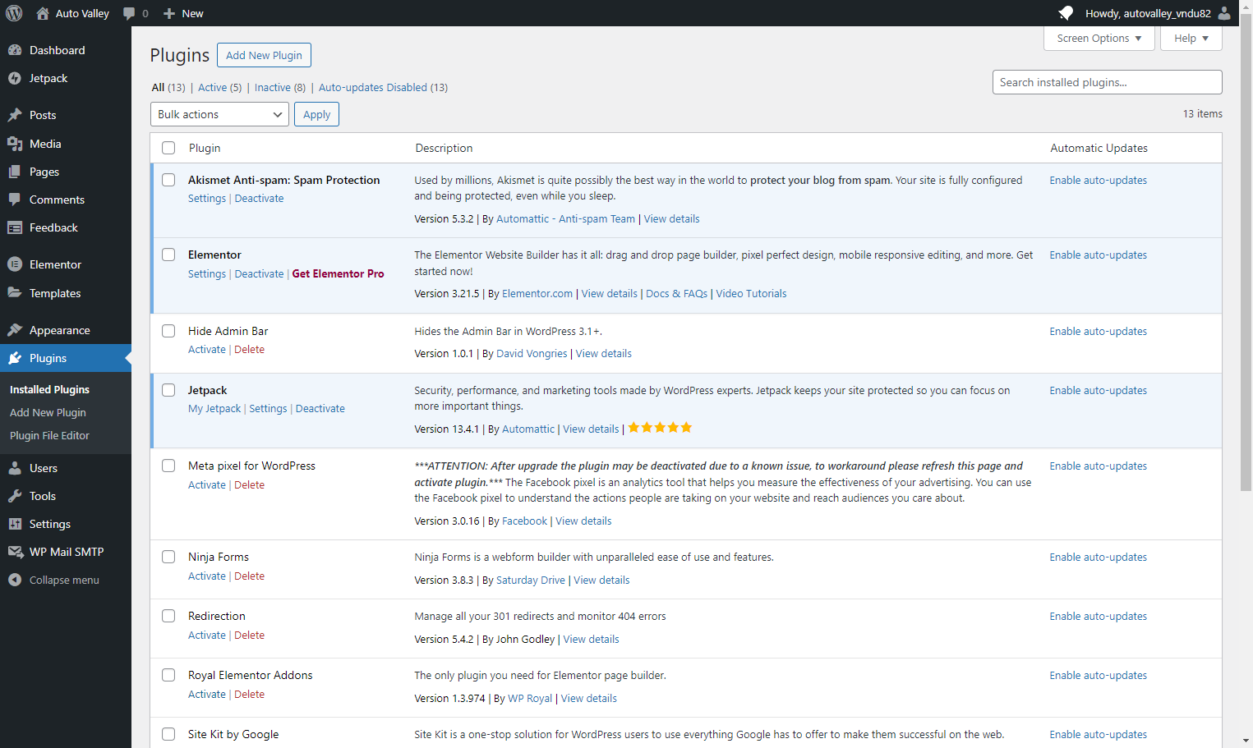This screenshot has width=1253, height=748.
Task: Click the WordPress logo icon
Action: 14,13
